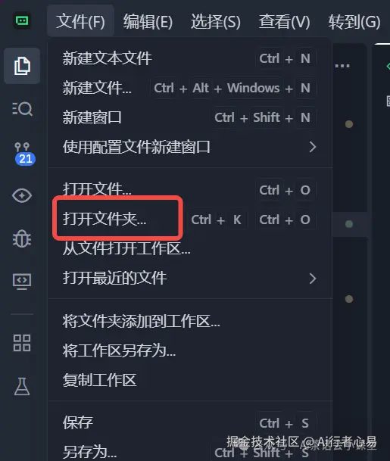Expand 打开最近的文件 submenu arrow

coord(313,278)
